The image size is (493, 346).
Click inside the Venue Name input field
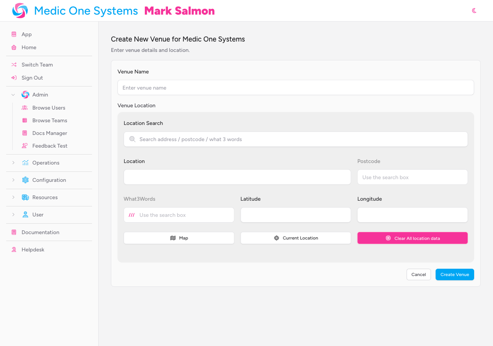(295, 87)
